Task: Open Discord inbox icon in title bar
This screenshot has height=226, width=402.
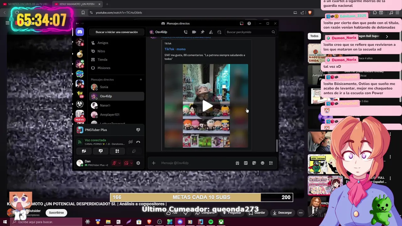Action: (x=242, y=24)
